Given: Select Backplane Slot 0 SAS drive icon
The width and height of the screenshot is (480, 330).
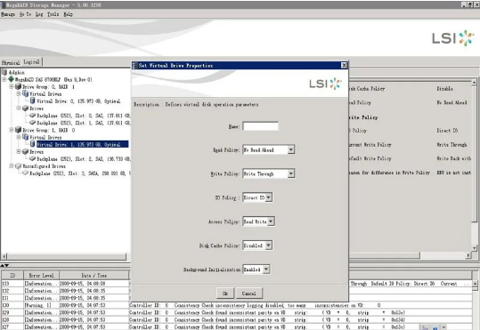Looking at the screenshot, I should coord(32,116).
